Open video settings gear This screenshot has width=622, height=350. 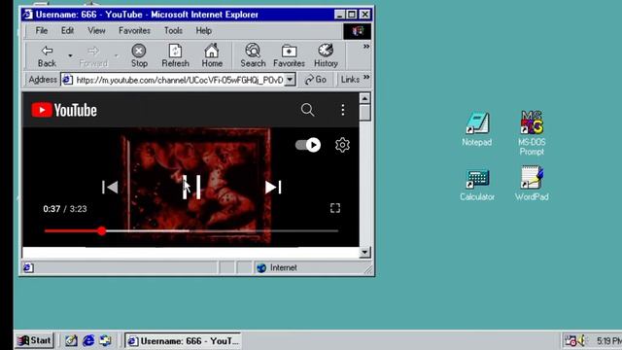(x=342, y=145)
